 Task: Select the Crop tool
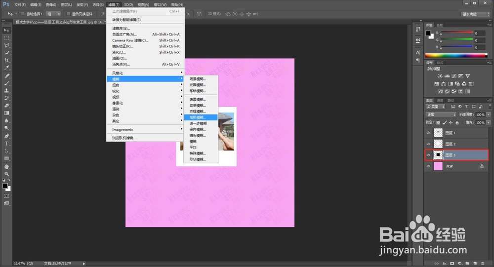pos(6,60)
